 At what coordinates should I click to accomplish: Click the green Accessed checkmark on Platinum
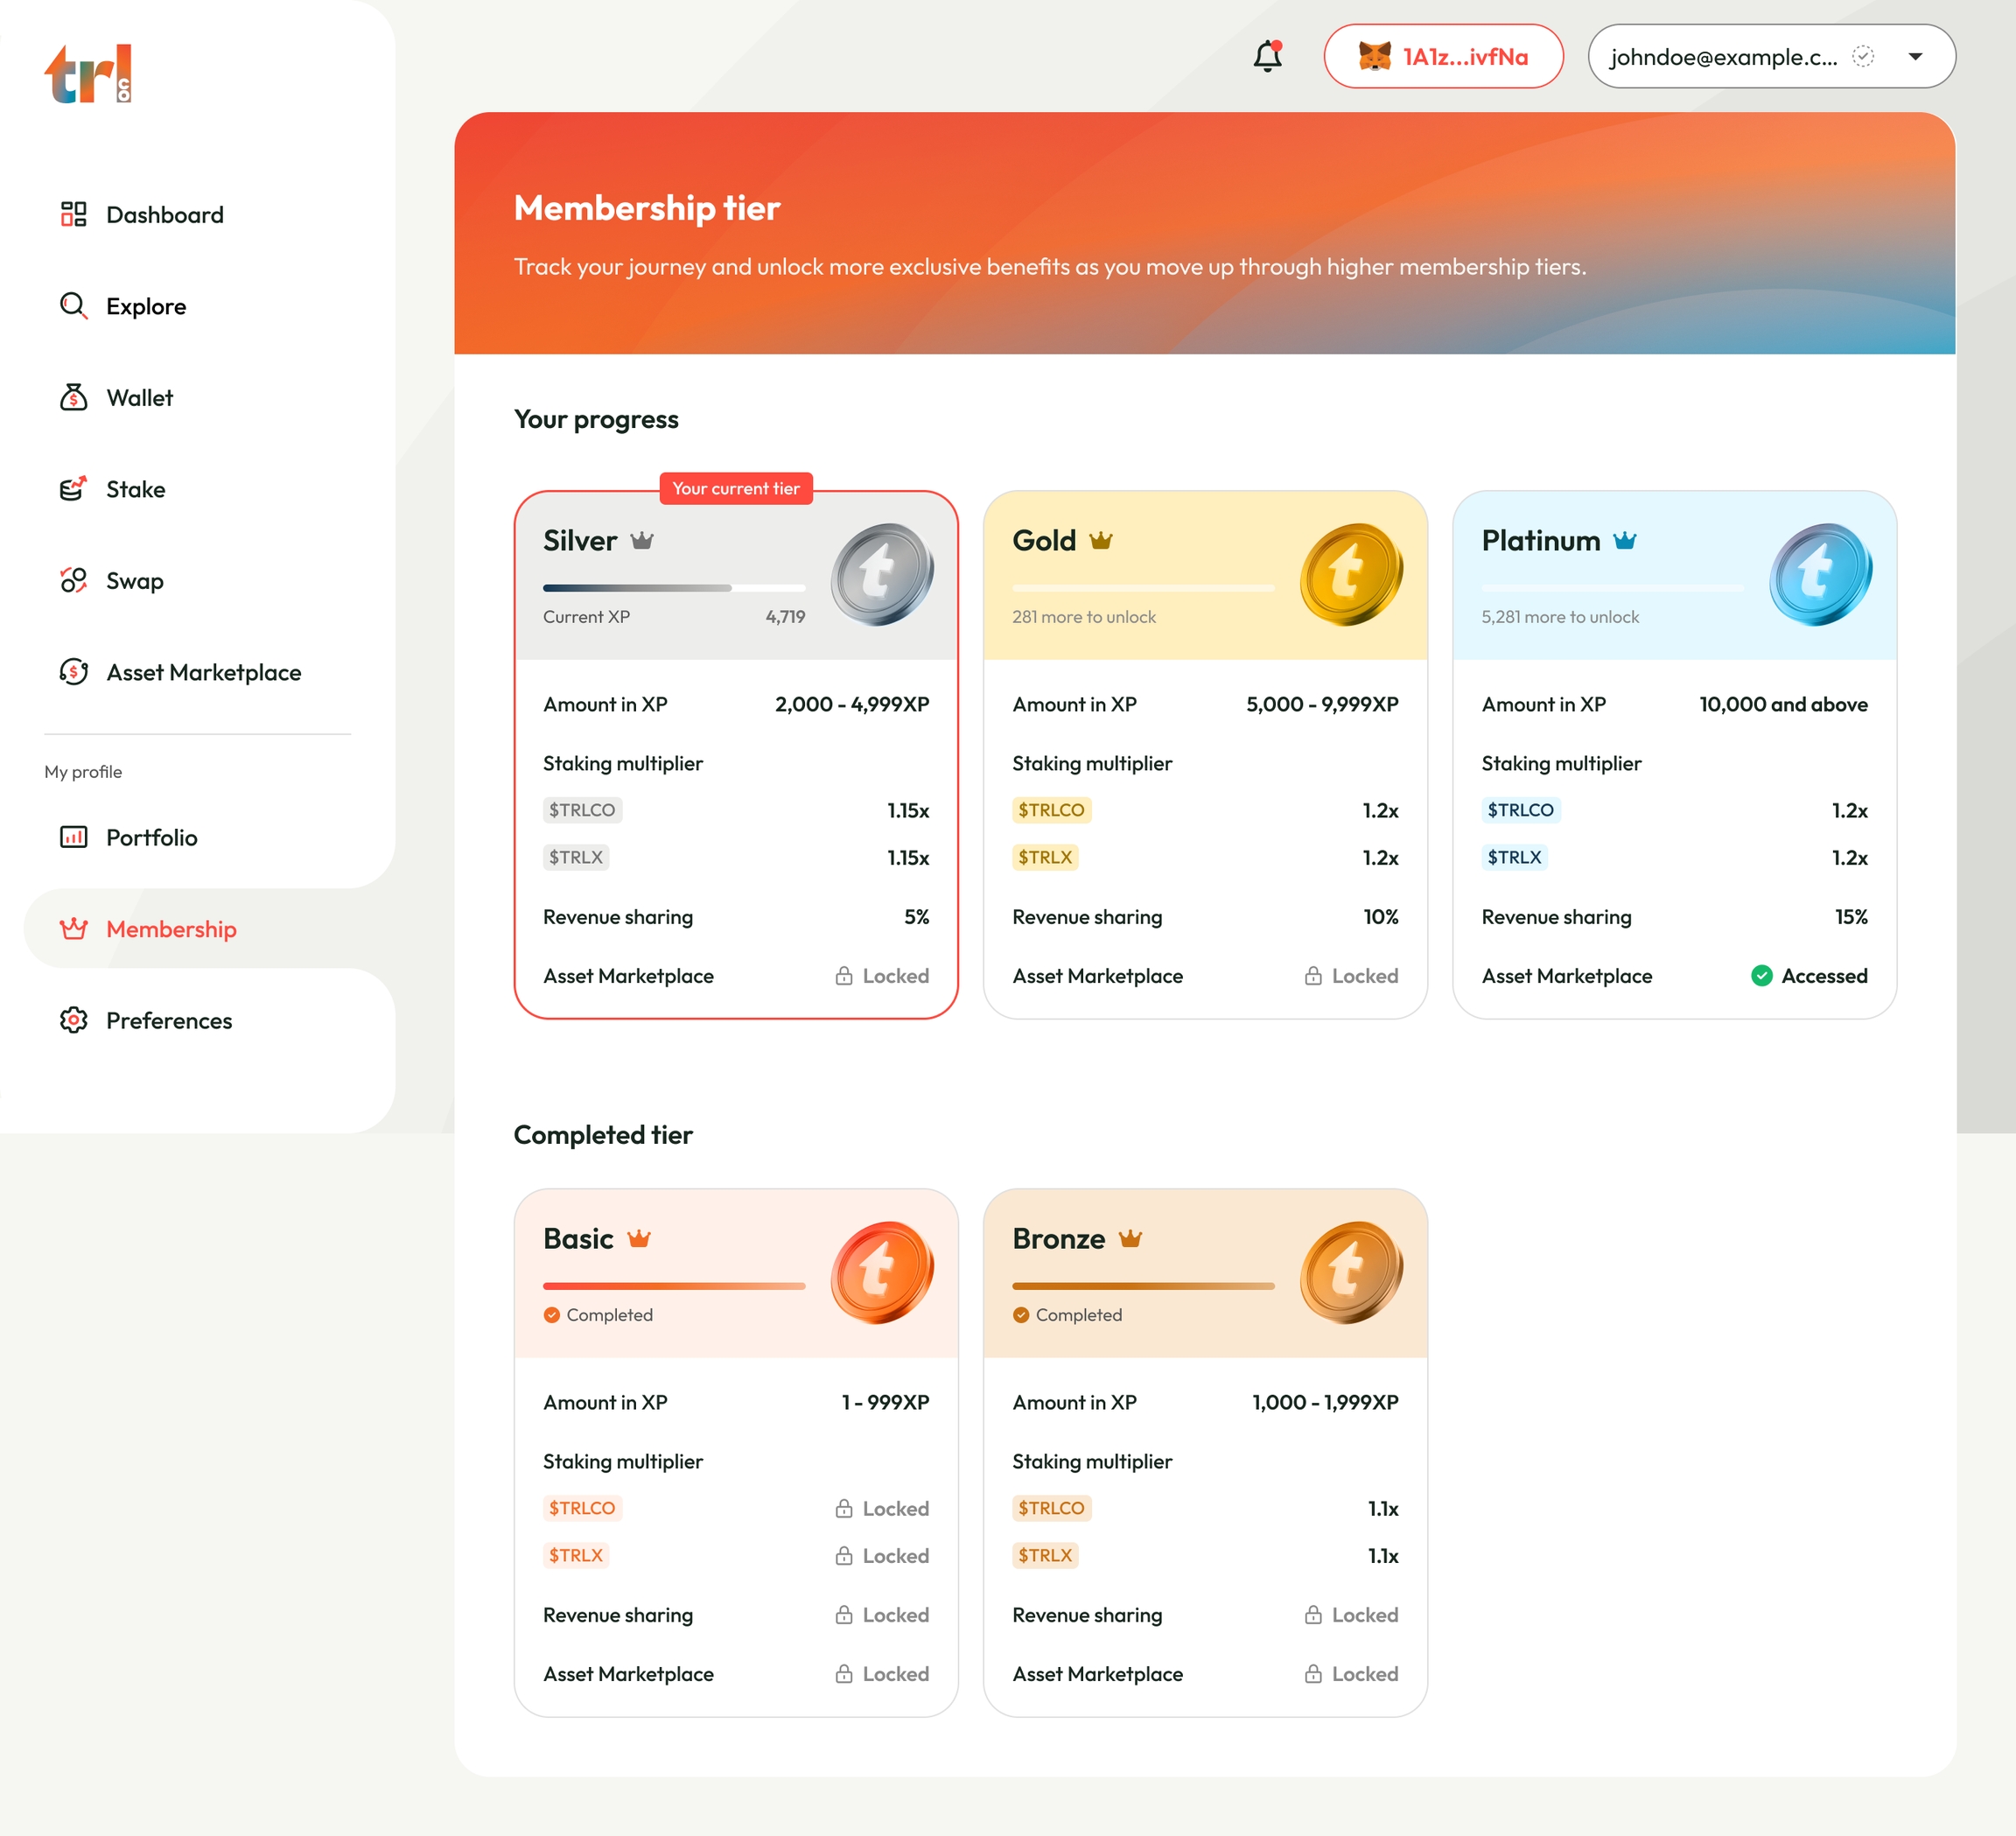tap(1761, 976)
